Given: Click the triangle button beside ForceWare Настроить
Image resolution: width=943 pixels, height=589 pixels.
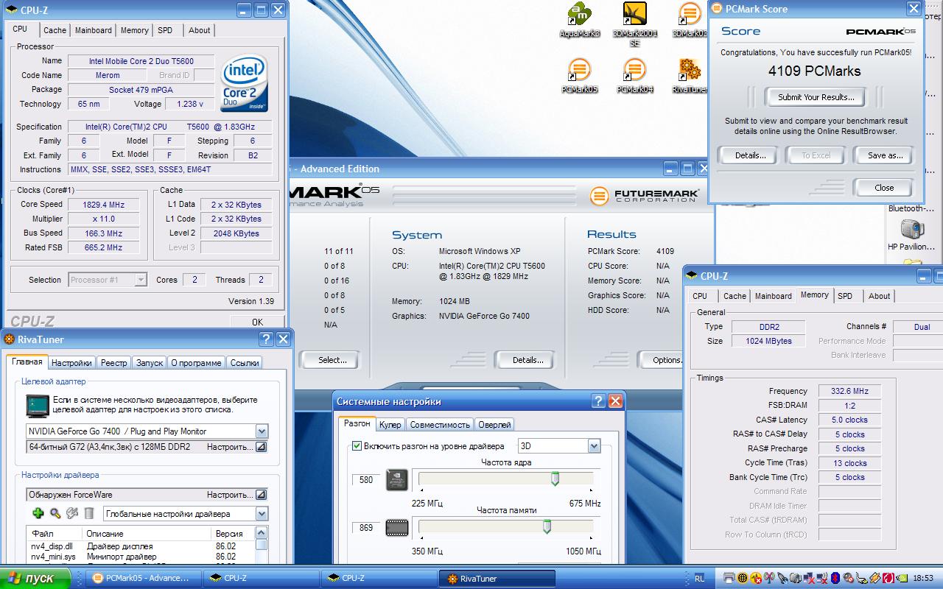Looking at the screenshot, I should [261, 495].
